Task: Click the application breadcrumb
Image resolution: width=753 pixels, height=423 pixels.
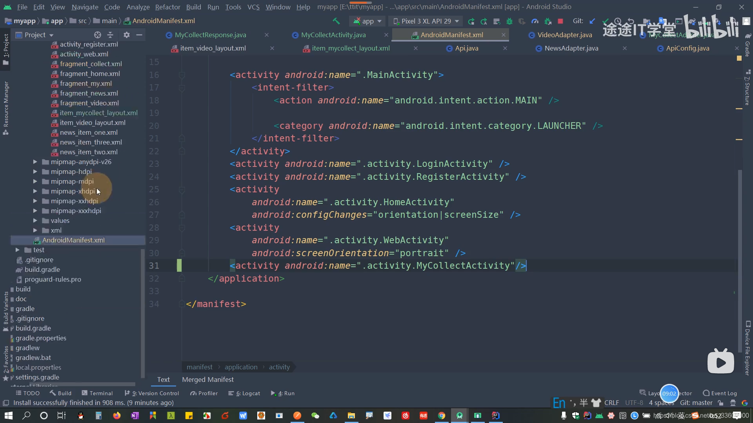Action: pyautogui.click(x=241, y=367)
